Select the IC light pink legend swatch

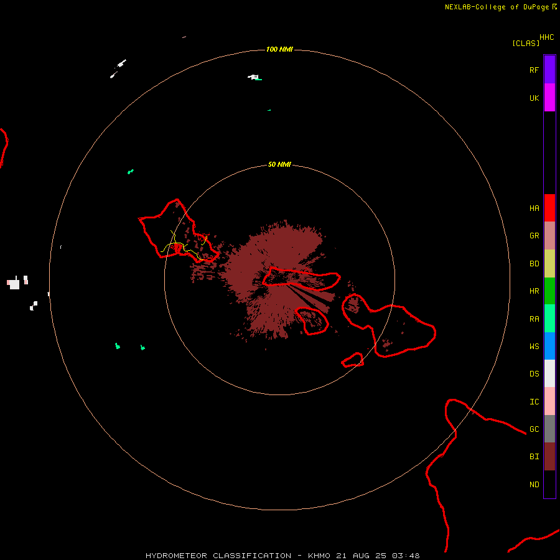coord(549,401)
